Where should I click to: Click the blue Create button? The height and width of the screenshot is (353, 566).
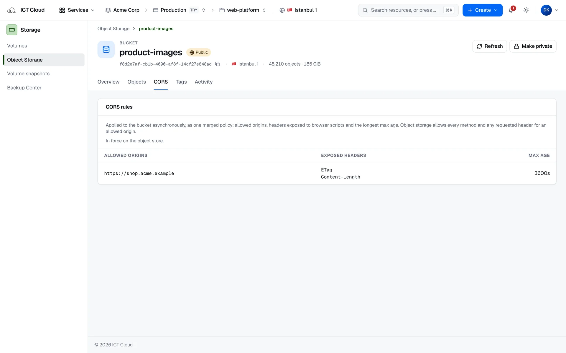pos(482,10)
